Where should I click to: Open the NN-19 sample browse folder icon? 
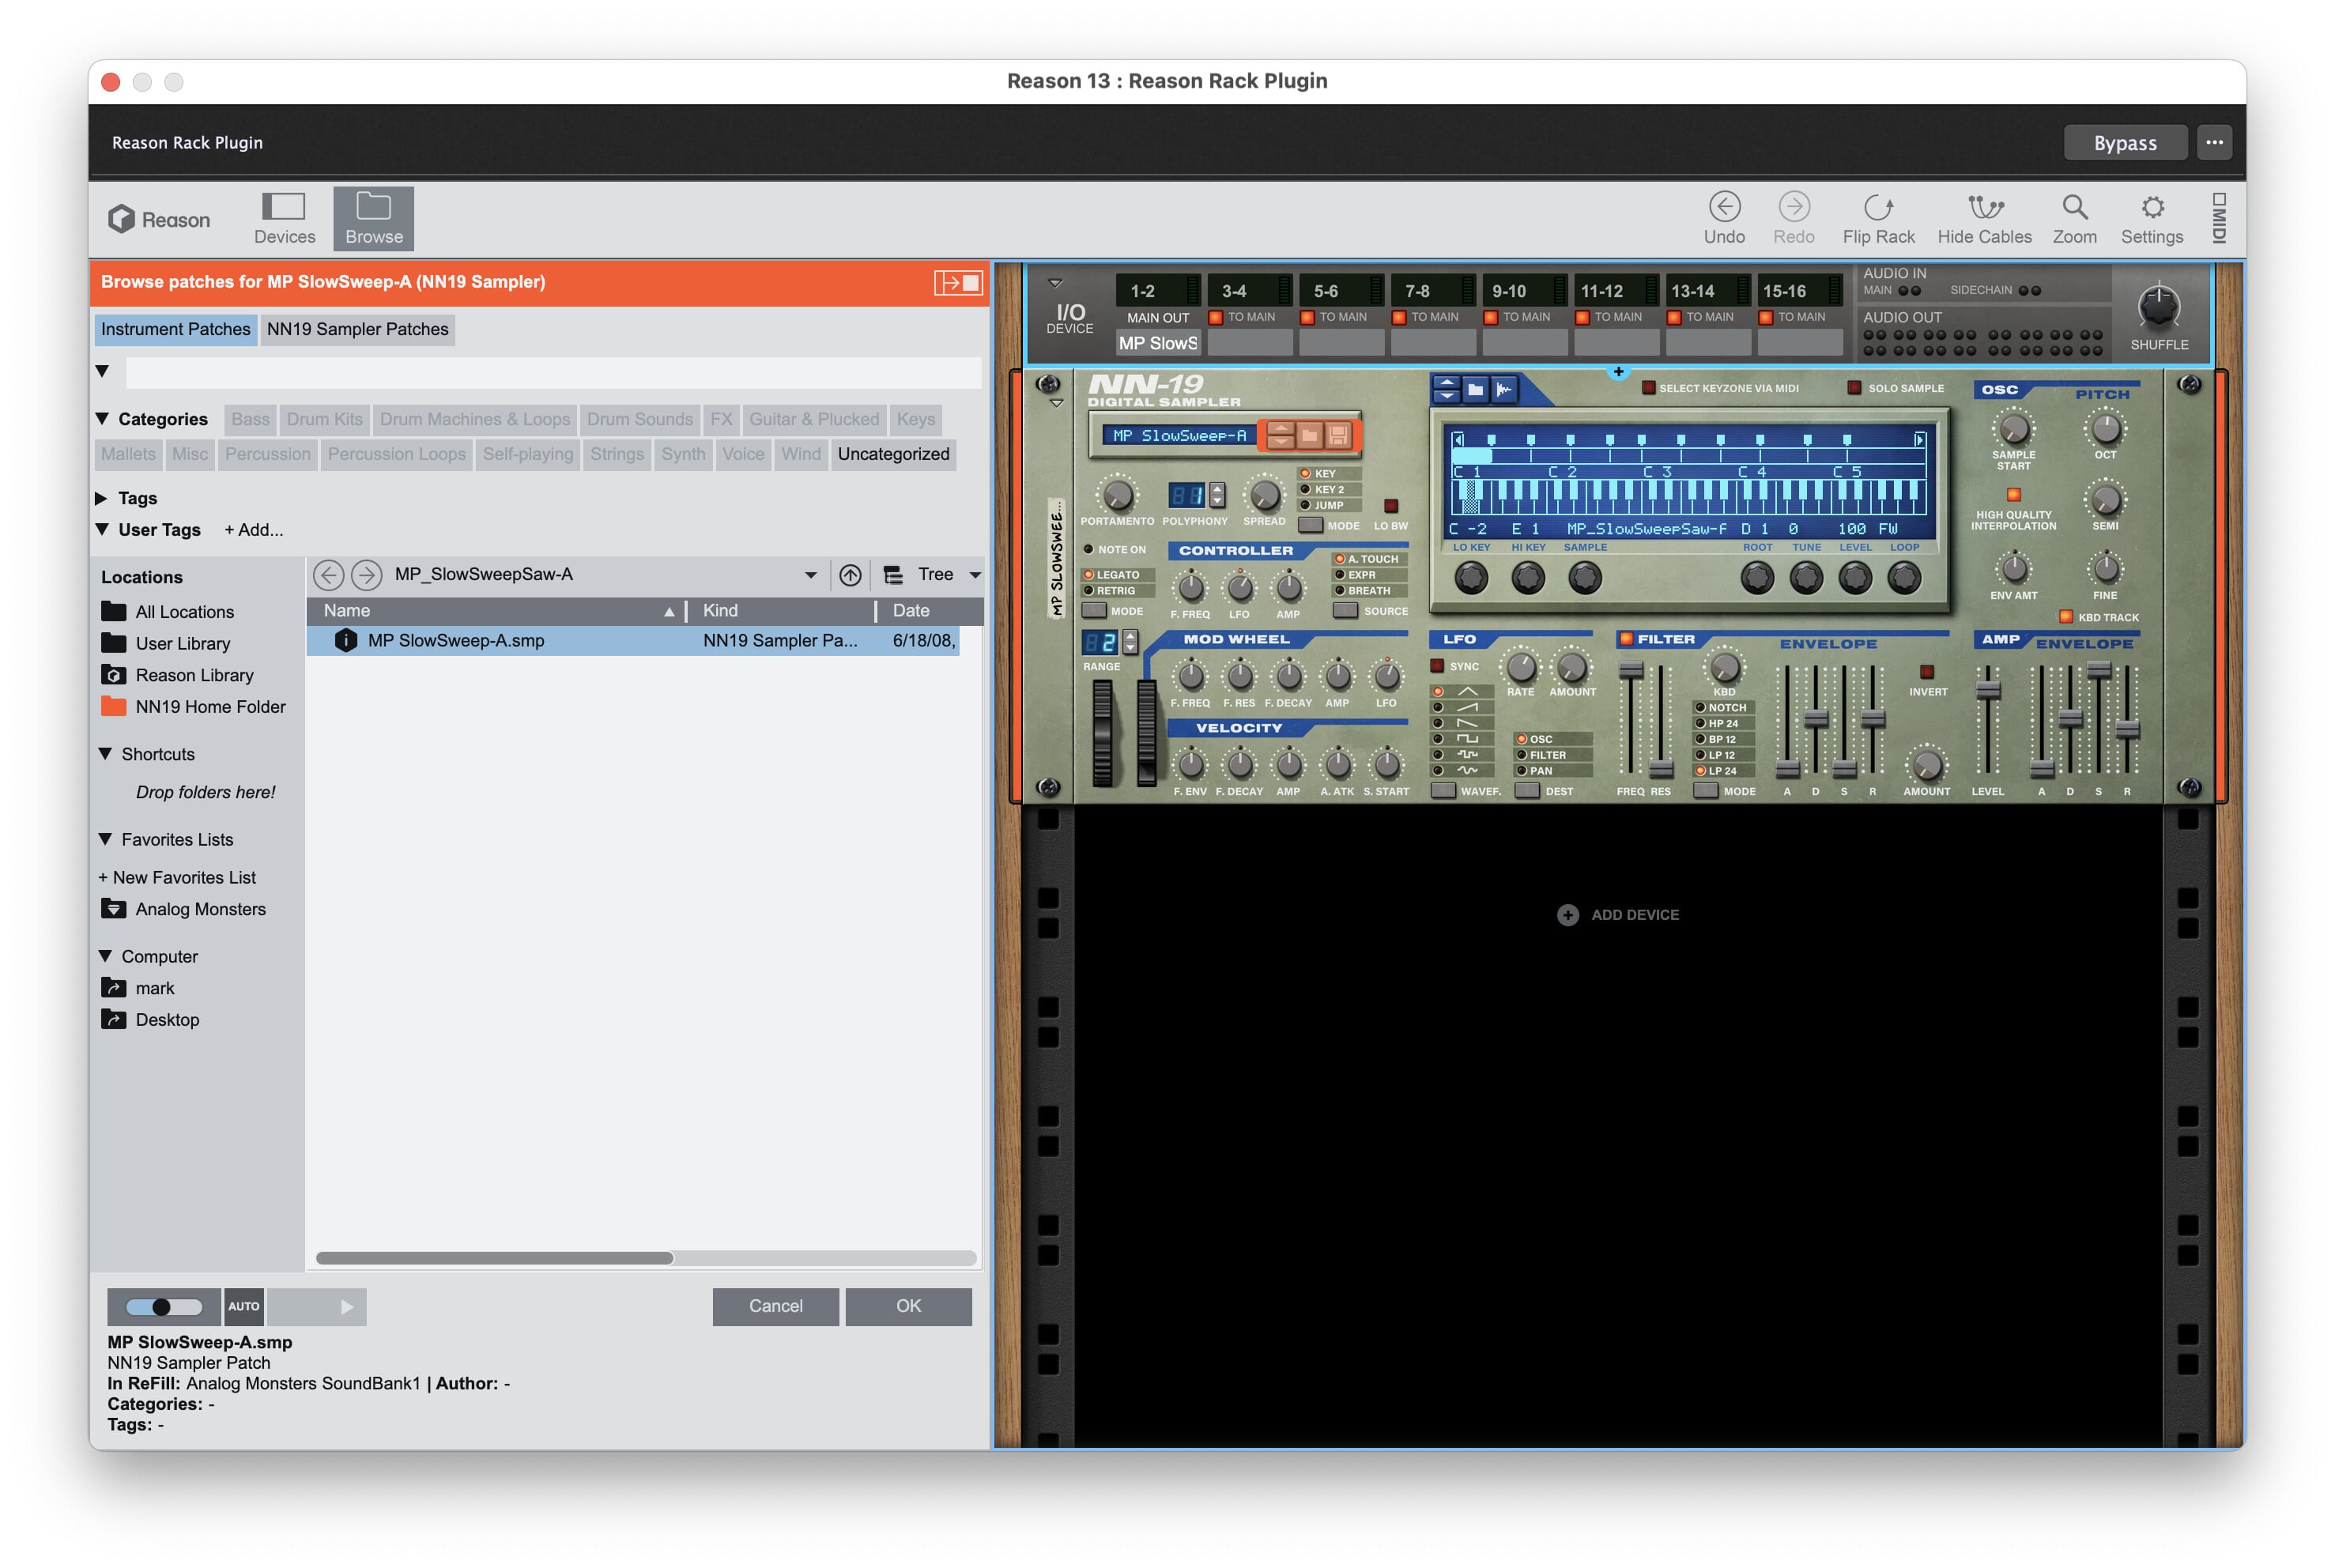(1476, 389)
